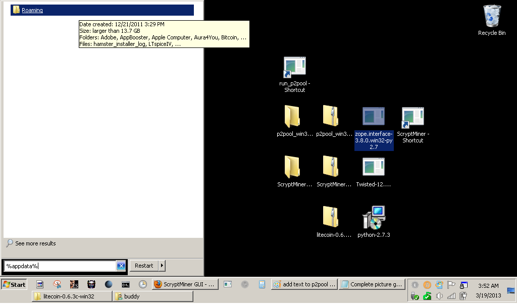Click Safely Remove Hardware tray icon
This screenshot has height=305, width=517.
pos(415,296)
